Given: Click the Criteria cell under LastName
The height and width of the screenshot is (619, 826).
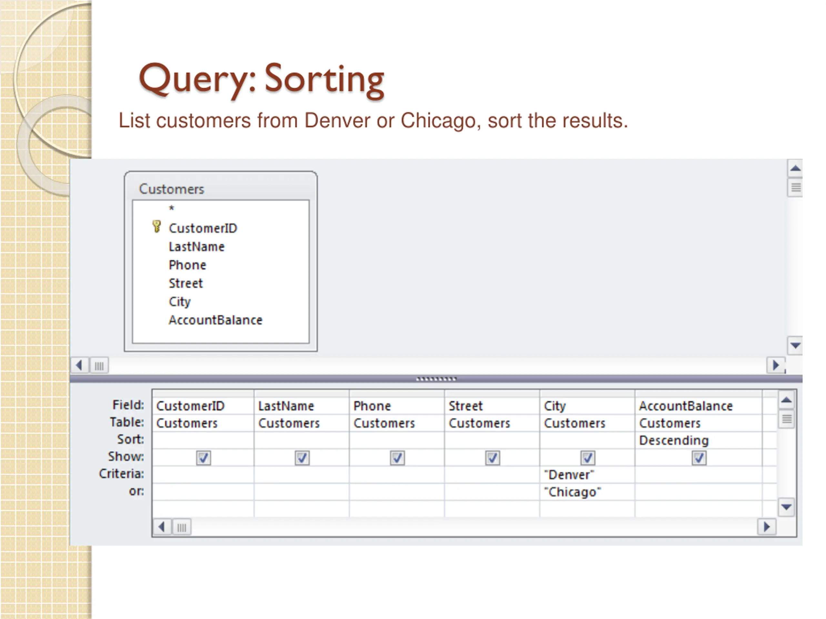Looking at the screenshot, I should click(x=302, y=475).
